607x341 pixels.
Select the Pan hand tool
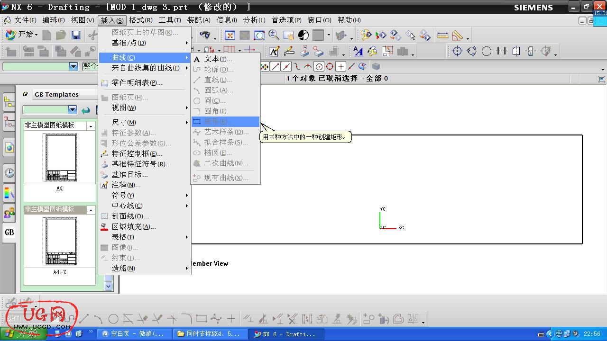tap(288, 35)
